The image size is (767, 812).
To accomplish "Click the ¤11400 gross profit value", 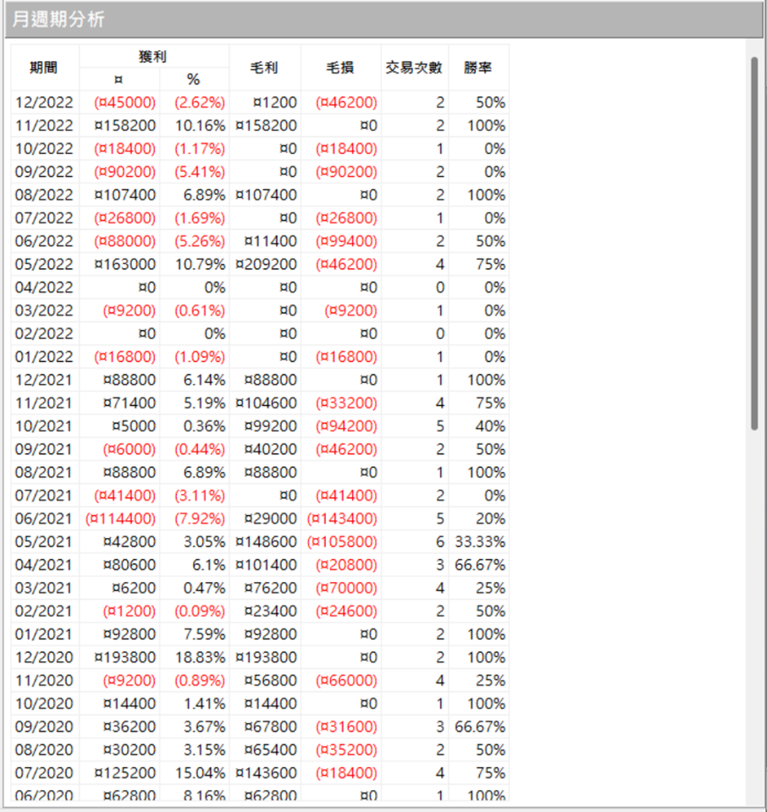I will [271, 241].
